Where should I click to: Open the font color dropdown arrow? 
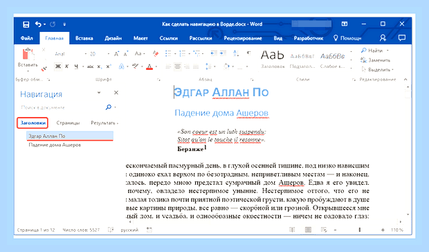click(x=156, y=66)
